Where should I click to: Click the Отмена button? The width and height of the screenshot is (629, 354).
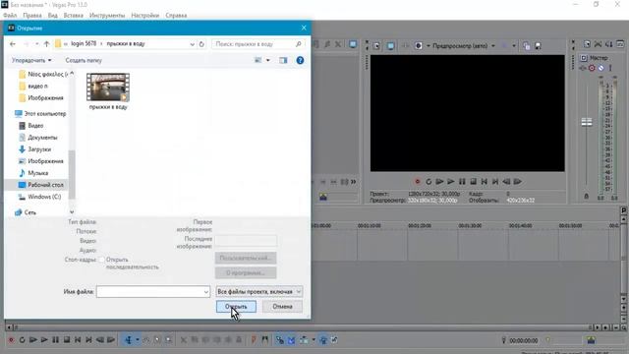coord(282,307)
